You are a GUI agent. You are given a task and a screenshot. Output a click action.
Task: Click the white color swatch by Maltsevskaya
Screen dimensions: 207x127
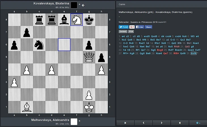[74, 122]
